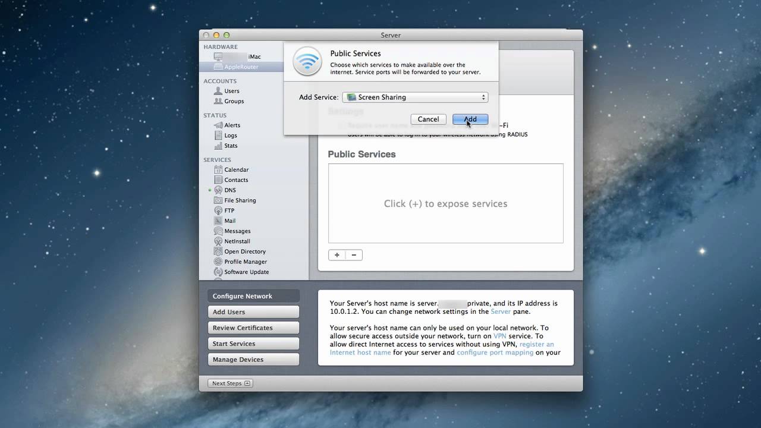Screen dimensions: 761x428
Task: Open the Stats icon under Status
Action: tap(218, 145)
